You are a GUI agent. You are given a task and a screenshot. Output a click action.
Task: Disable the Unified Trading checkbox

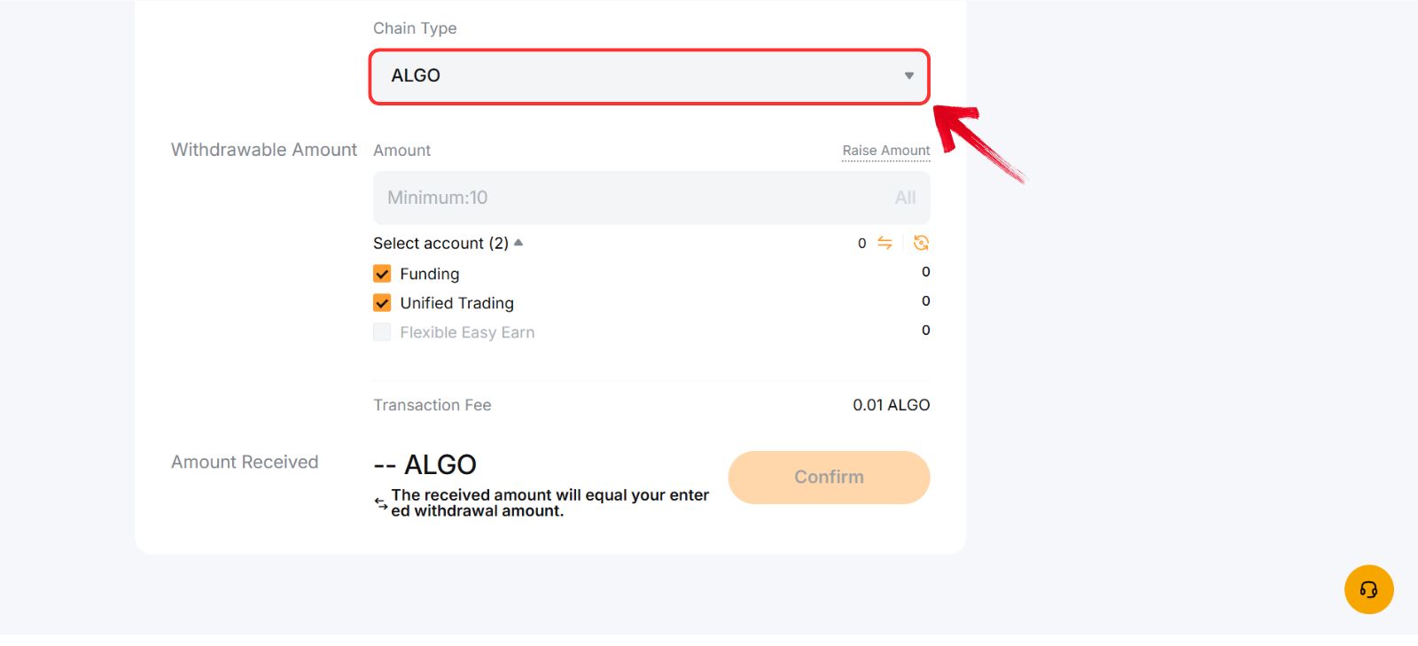[x=381, y=302]
